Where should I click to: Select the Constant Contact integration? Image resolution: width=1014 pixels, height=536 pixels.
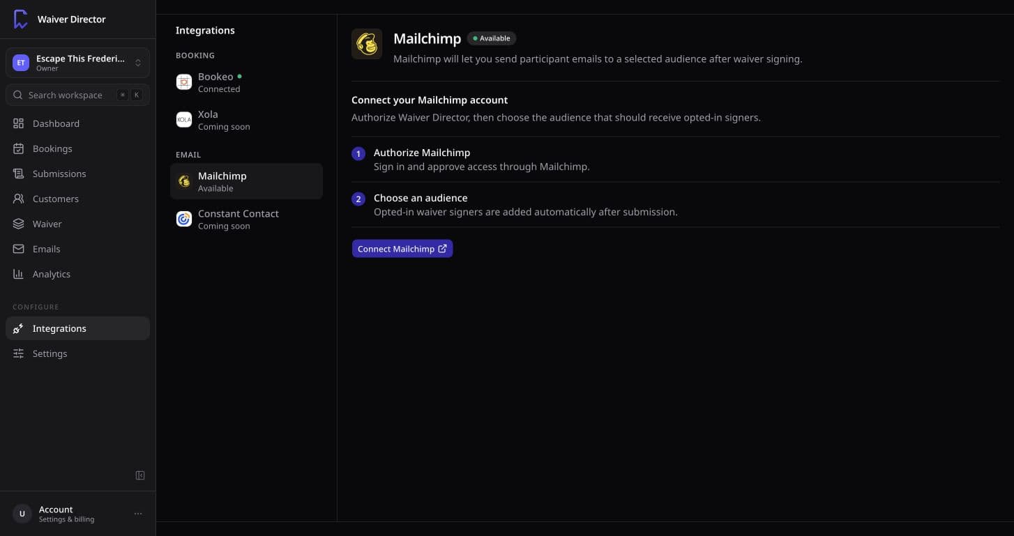[x=246, y=219]
